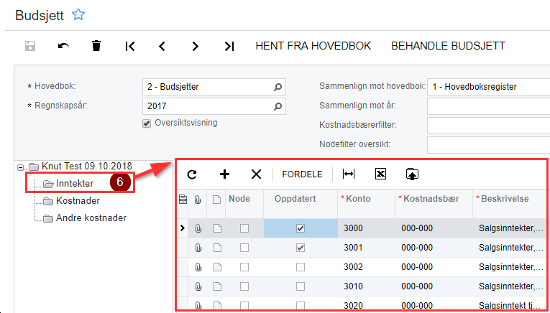Viewport: 550px width, 313px height.
Task: Uncheck Oppdatert for account 3000
Action: coord(301,228)
